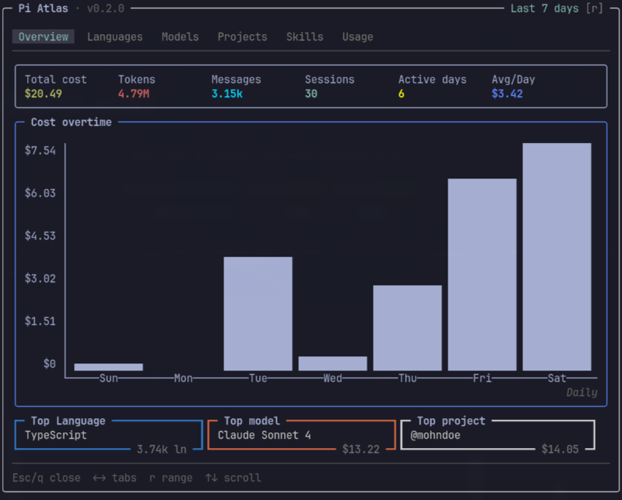Click the Tuesday cost bar
622x500 pixels.
258,314
